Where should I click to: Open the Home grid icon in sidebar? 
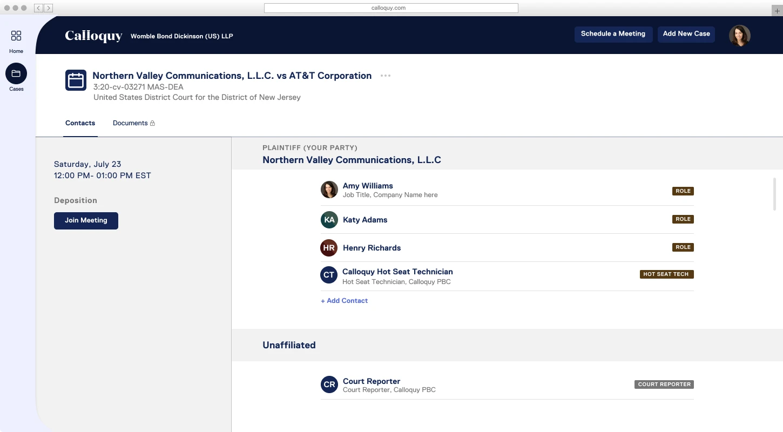pyautogui.click(x=16, y=36)
